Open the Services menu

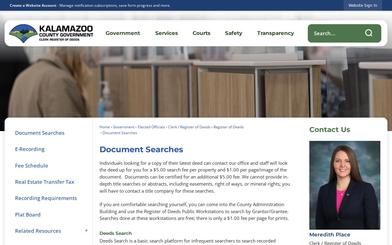point(167,33)
